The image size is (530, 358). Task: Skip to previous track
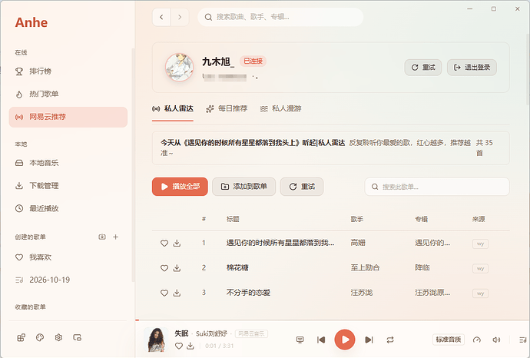321,340
